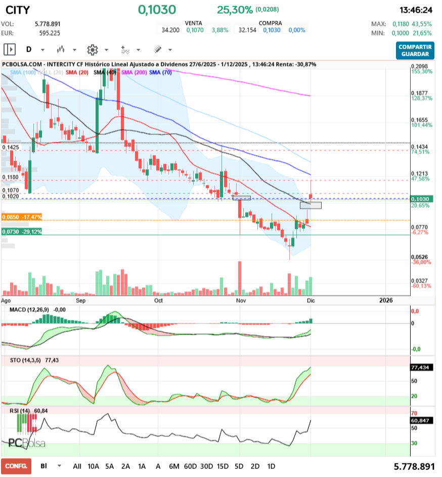Select the 1A time range
This screenshot has height=477, width=442.
[x=142, y=466]
